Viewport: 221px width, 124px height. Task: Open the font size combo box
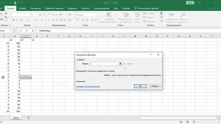pos(35,15)
